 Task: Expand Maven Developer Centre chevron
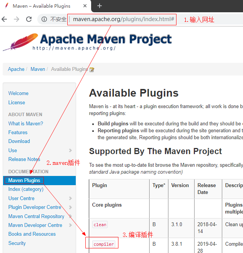70,225
